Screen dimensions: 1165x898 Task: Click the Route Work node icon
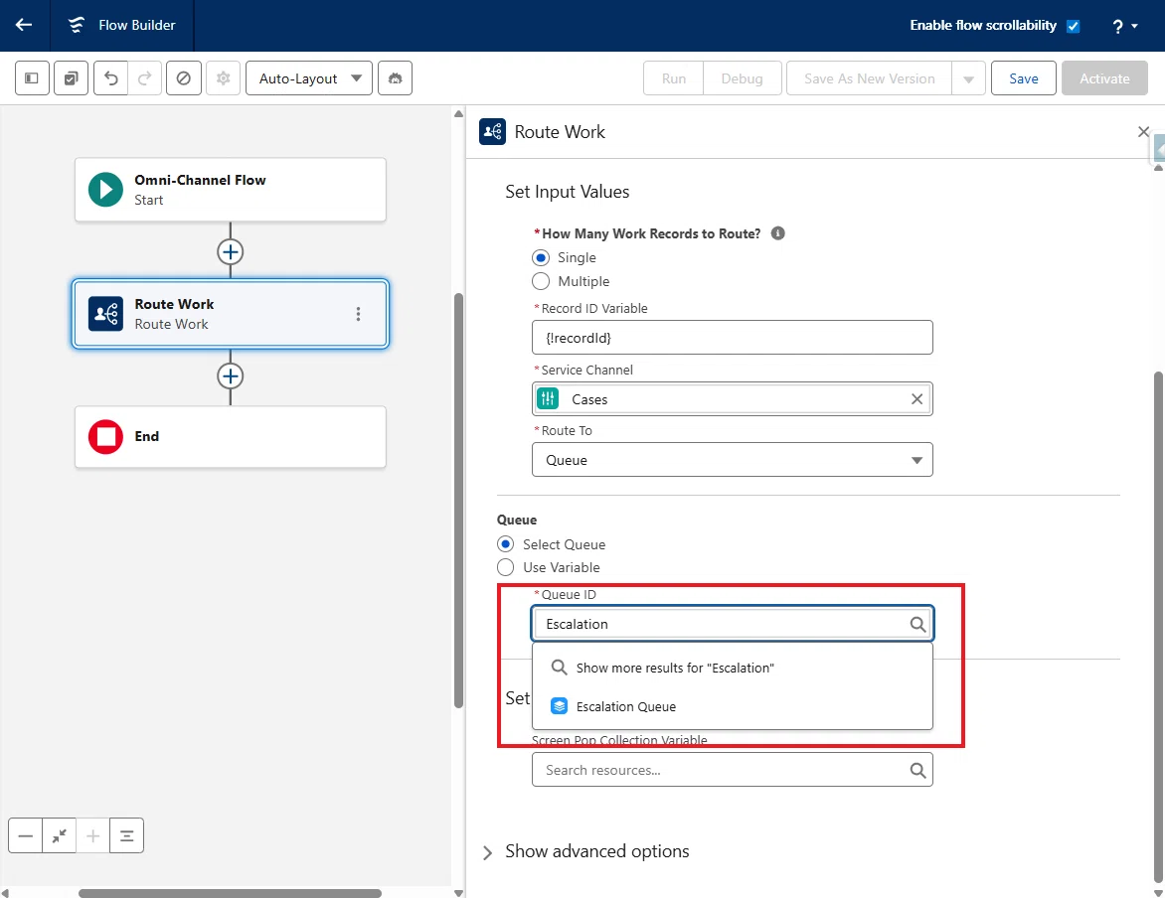click(105, 314)
